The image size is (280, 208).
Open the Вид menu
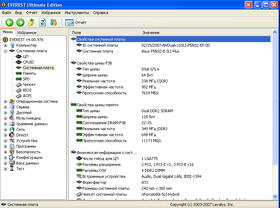coord(18,13)
